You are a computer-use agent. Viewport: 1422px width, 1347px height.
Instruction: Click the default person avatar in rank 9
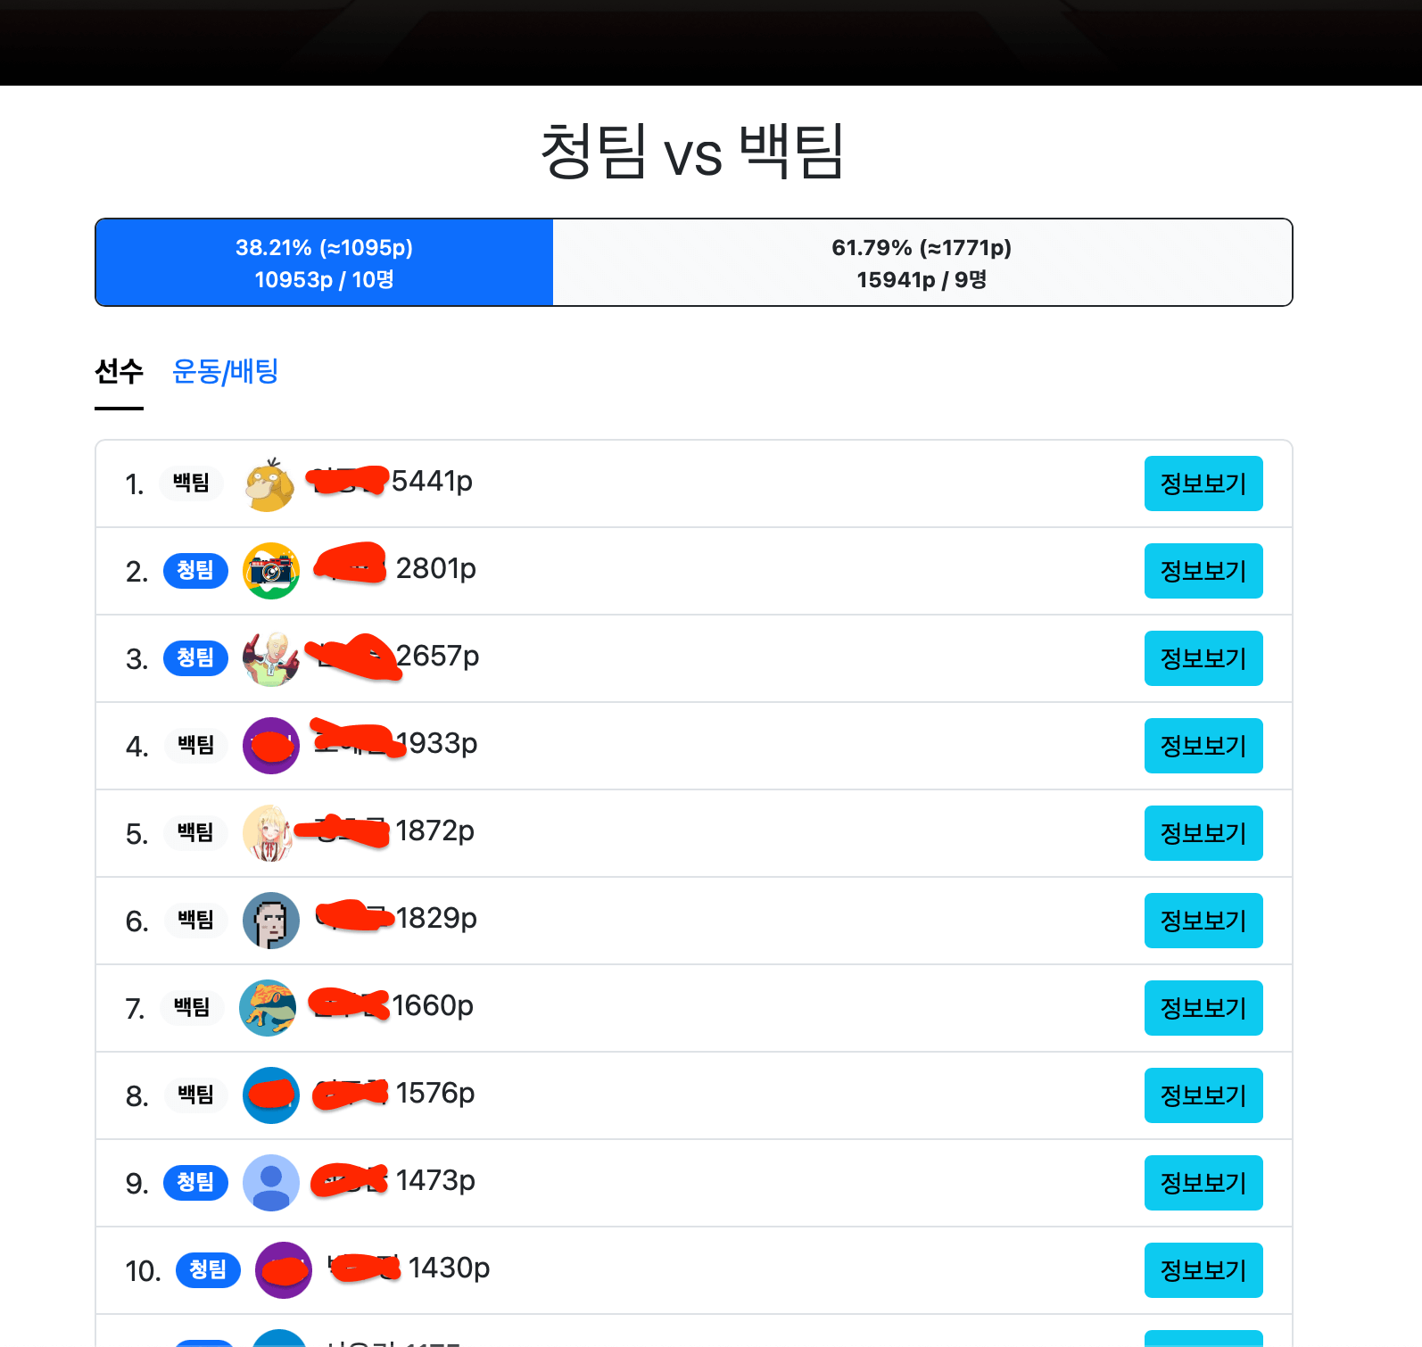click(x=271, y=1183)
